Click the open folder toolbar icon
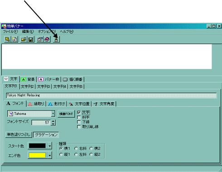 [24, 39]
